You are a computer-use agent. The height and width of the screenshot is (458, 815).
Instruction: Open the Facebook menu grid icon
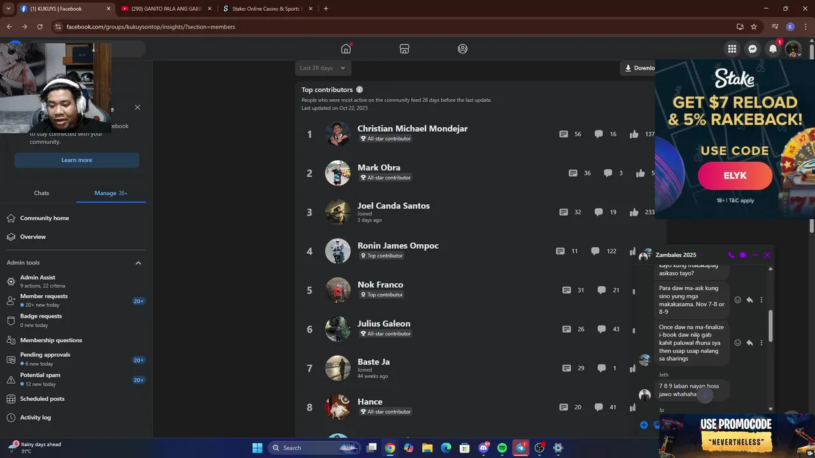pos(732,49)
